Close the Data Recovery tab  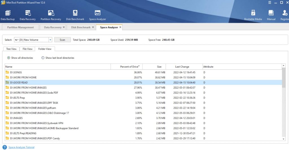click(64, 27)
